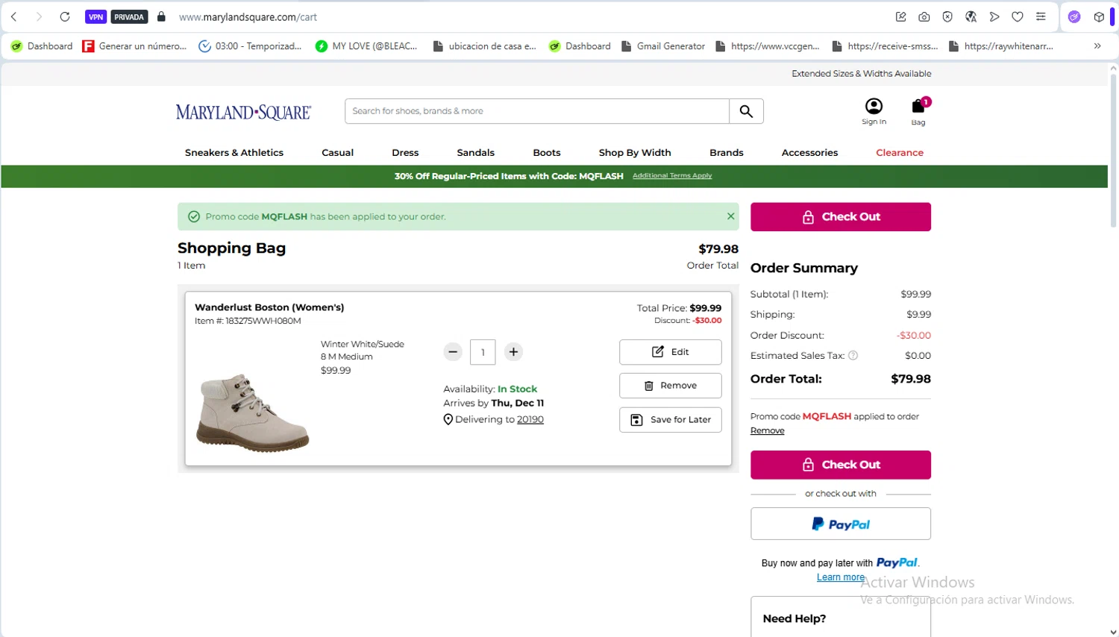Dismiss the promo code applied banner
The height and width of the screenshot is (637, 1119).
click(731, 216)
